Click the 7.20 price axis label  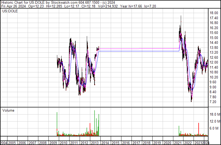point(214,102)
